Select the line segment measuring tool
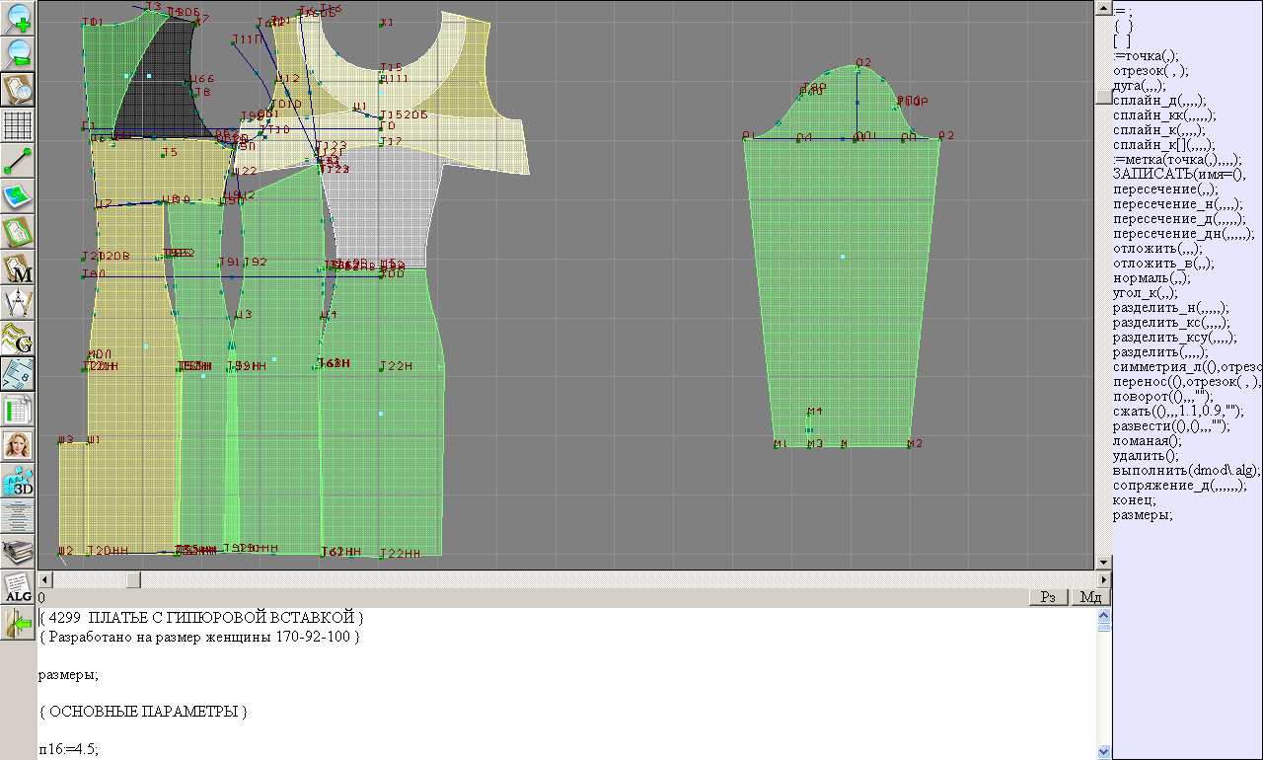Image resolution: width=1263 pixels, height=760 pixels. (18, 160)
